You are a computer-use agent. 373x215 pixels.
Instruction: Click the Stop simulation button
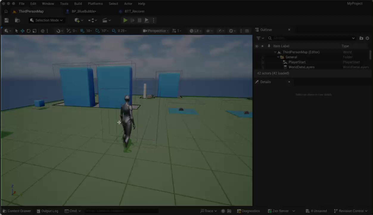[x=139, y=20]
